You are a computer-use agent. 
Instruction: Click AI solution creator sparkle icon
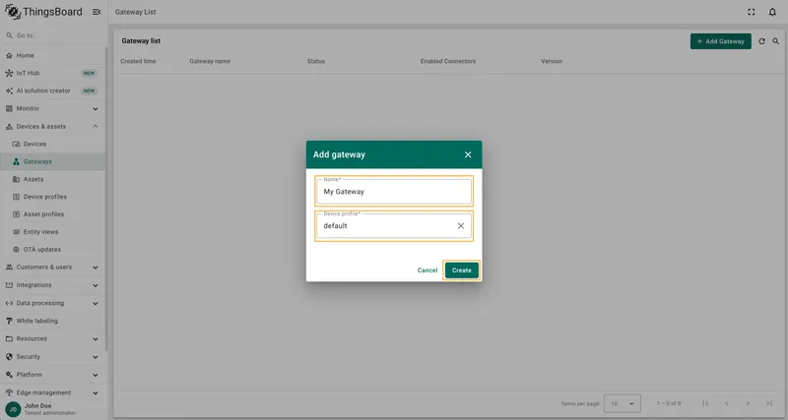click(x=9, y=90)
